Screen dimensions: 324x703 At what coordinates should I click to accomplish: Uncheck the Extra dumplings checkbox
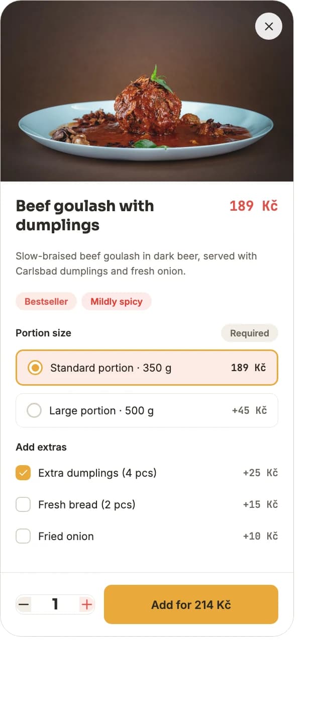tap(23, 473)
